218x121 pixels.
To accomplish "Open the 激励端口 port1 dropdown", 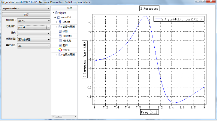I will (x=34, y=21).
